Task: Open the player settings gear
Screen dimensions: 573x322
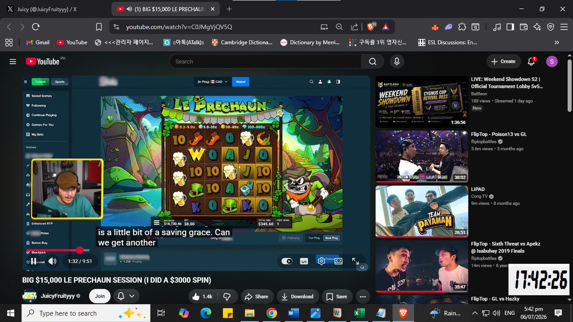Action: pos(321,261)
